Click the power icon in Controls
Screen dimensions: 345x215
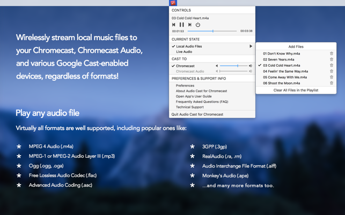pyautogui.click(x=198, y=25)
